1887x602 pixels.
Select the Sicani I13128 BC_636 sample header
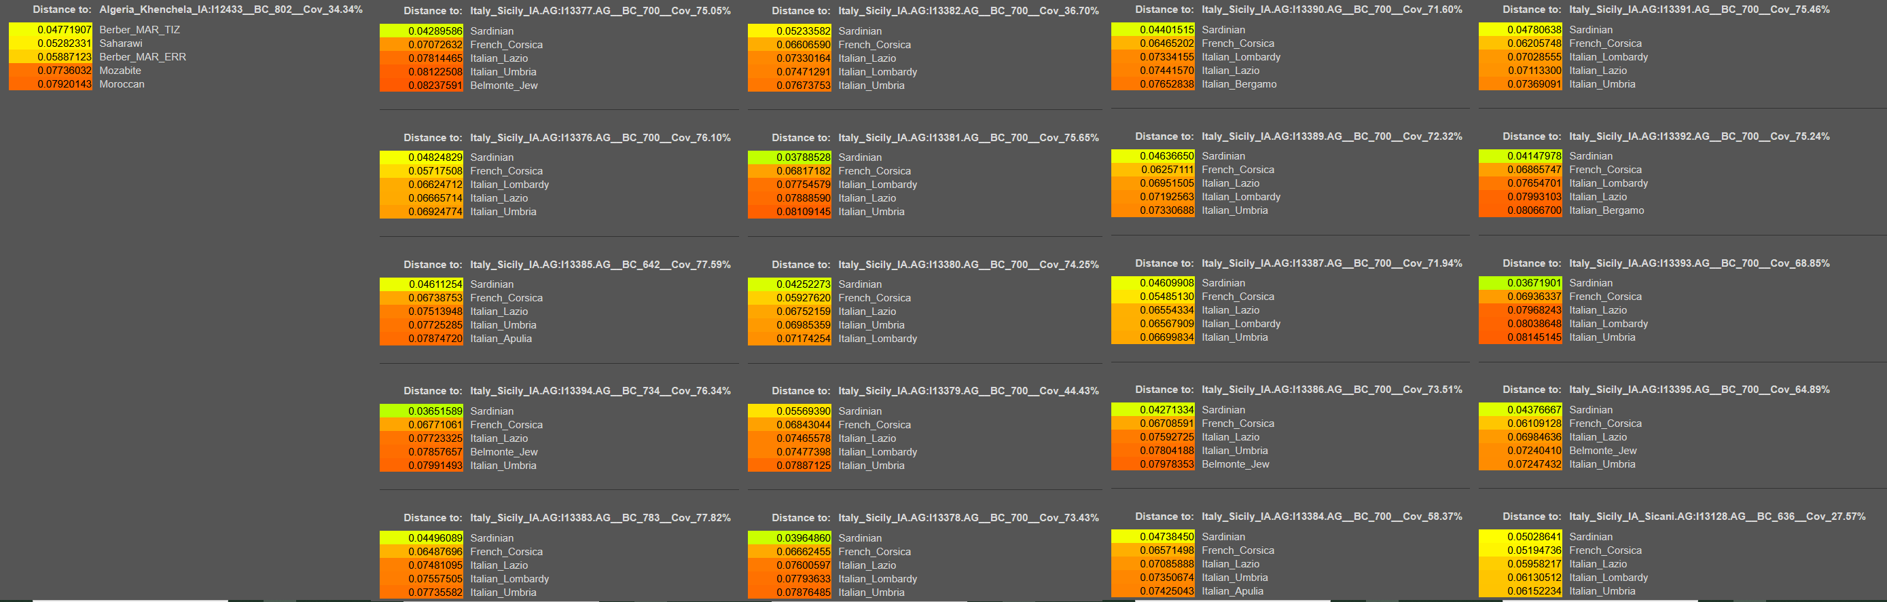click(1717, 516)
